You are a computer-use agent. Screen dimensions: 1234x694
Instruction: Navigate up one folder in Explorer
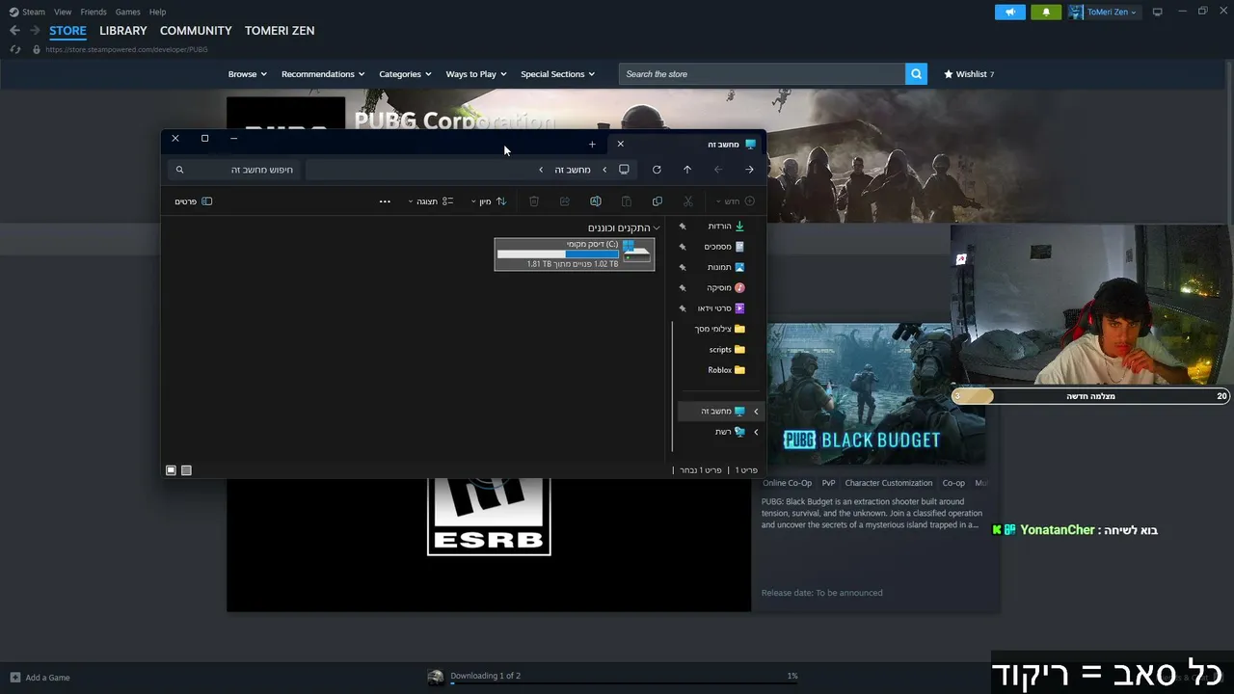tap(687, 170)
